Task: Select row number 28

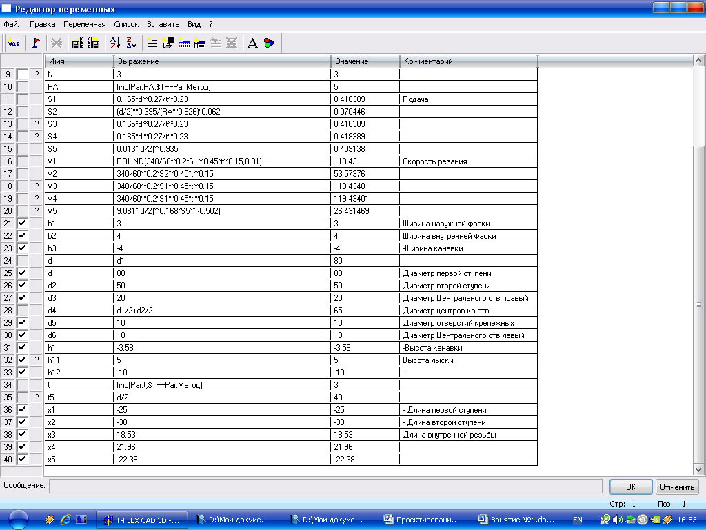Action: 8,311
